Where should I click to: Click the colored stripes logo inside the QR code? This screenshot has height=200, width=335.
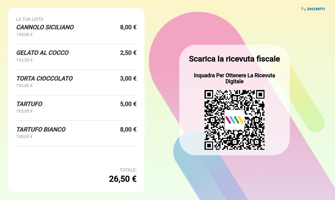point(234,120)
